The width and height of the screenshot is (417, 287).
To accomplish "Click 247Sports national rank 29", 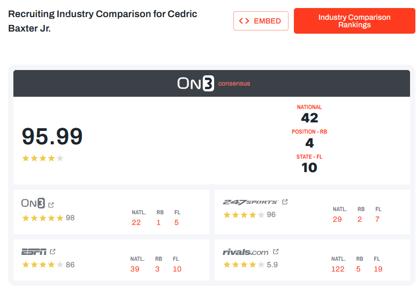I will [x=337, y=219].
